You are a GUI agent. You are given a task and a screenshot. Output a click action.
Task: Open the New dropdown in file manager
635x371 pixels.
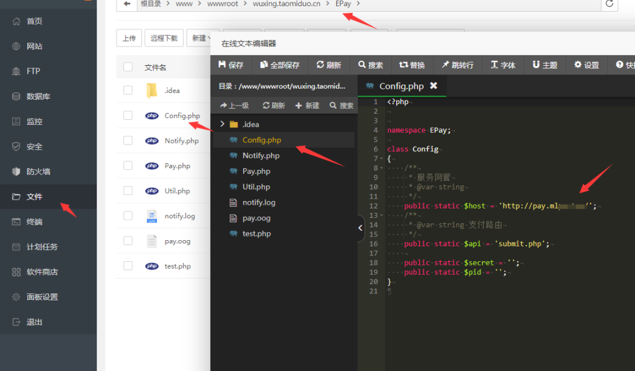[200, 38]
